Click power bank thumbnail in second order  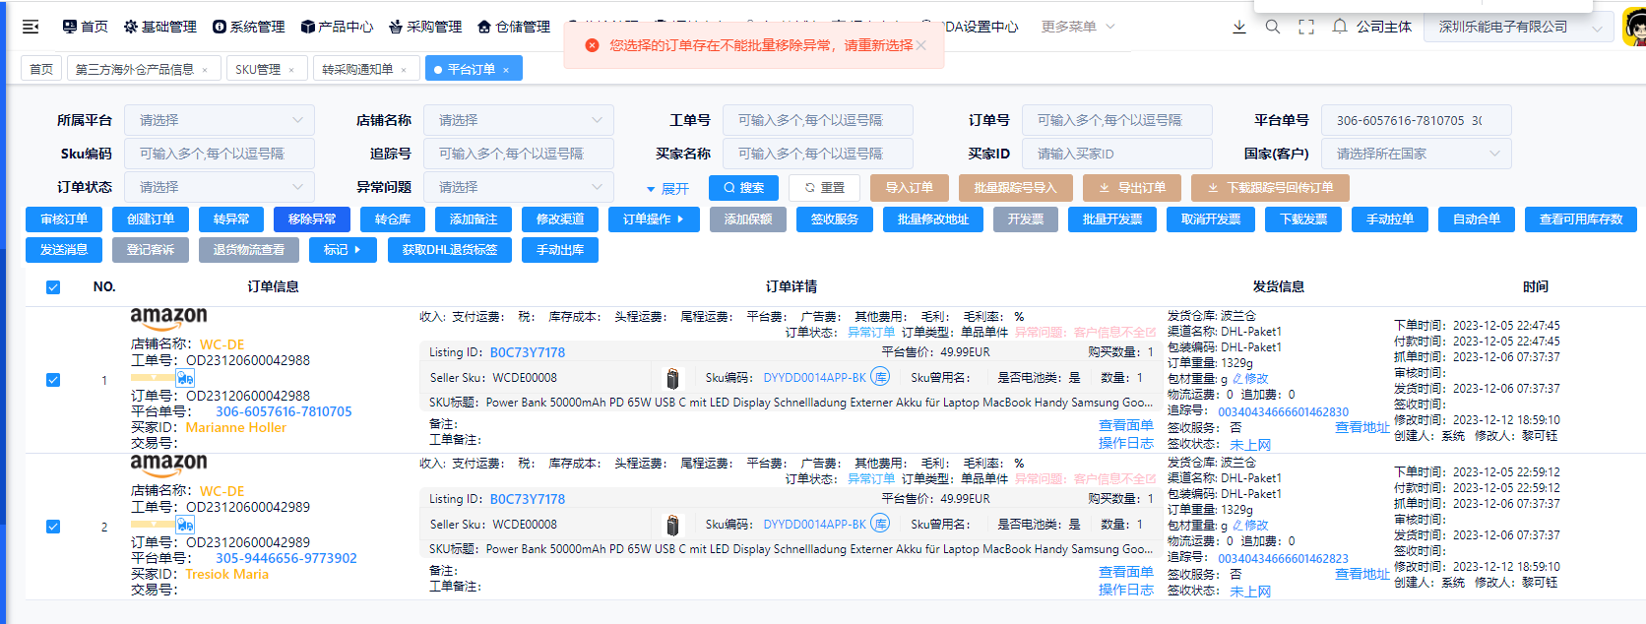coord(673,525)
